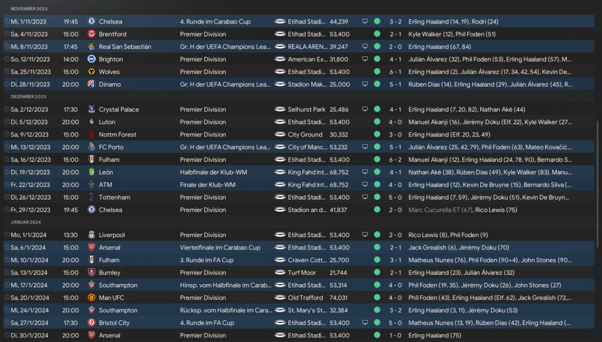Open Finale der Klub-WM competition link

(208, 185)
